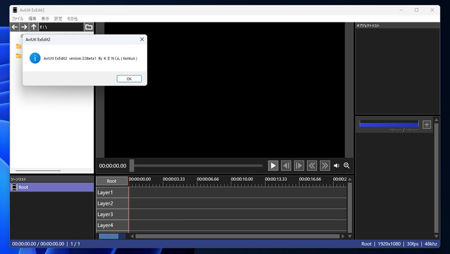Step forward one frame

click(x=299, y=166)
